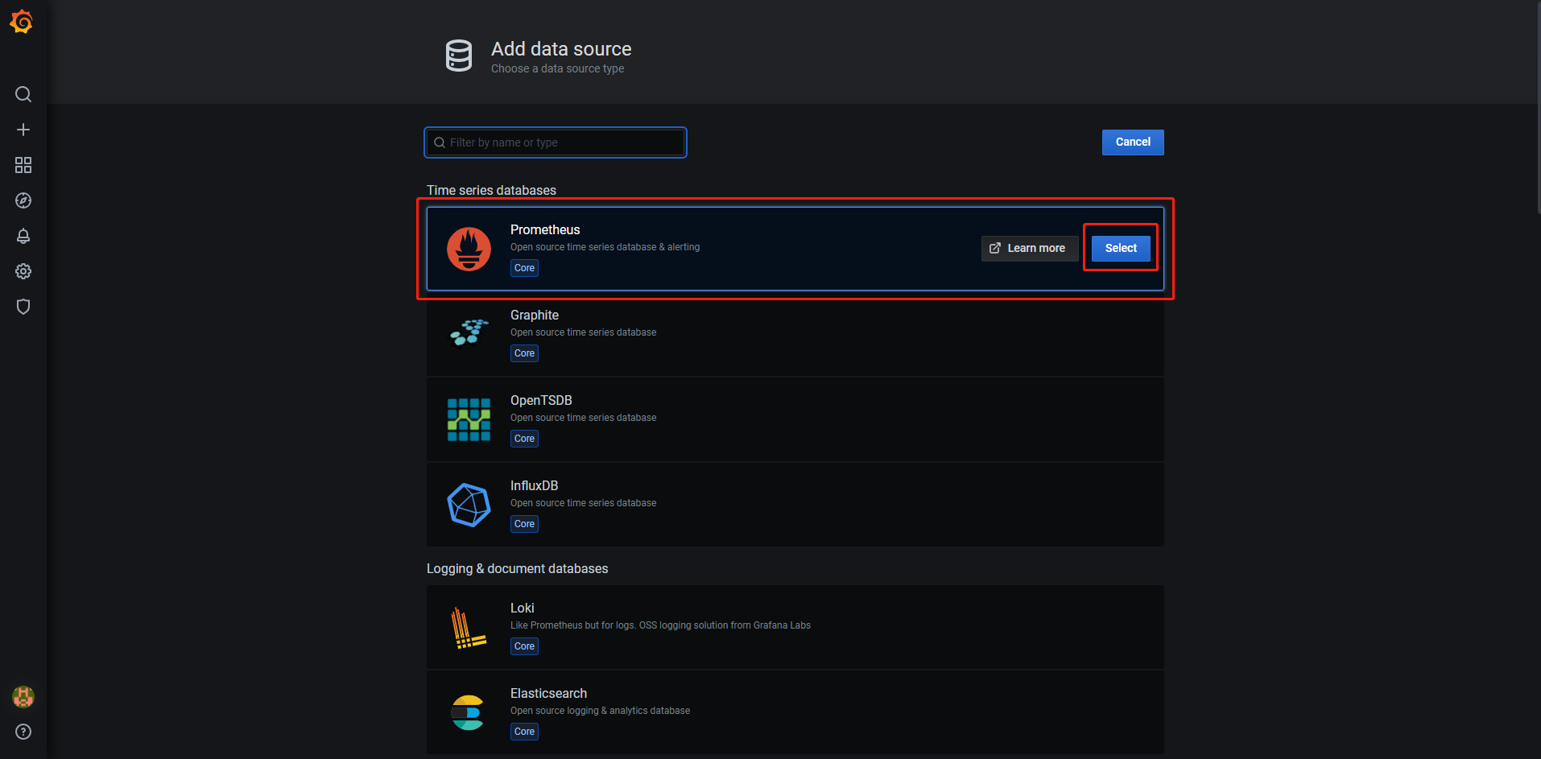Open the Dashboards grid icon in sidebar
Image resolution: width=1541 pixels, height=759 pixels.
pyautogui.click(x=23, y=165)
